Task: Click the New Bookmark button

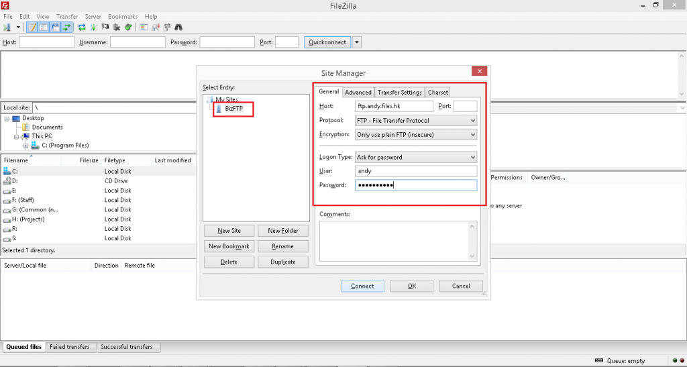Action: pyautogui.click(x=229, y=246)
